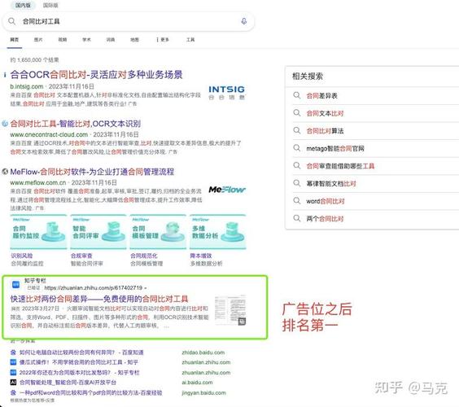
Task: Open the 合规审查 sub-link under MeFlow
Action: click(x=81, y=256)
